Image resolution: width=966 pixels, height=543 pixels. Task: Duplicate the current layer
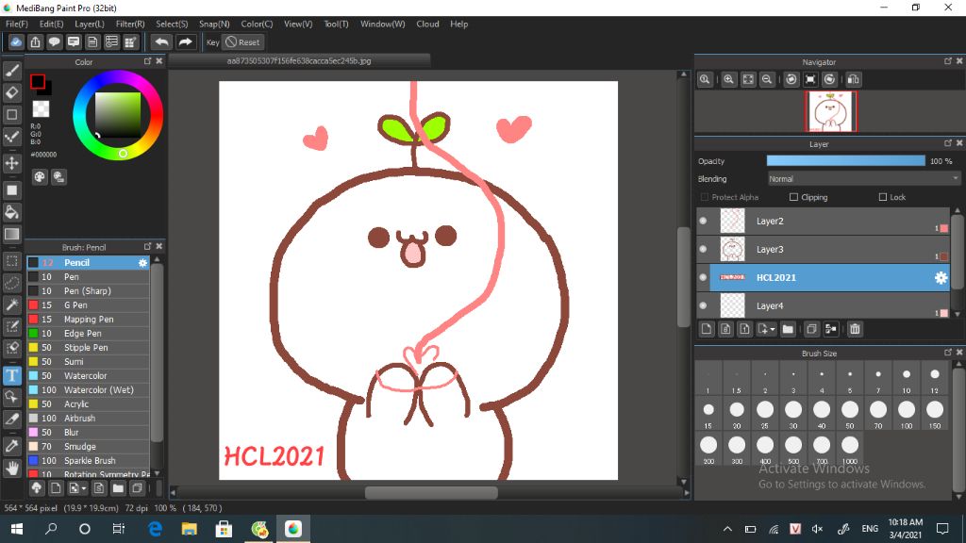(811, 329)
